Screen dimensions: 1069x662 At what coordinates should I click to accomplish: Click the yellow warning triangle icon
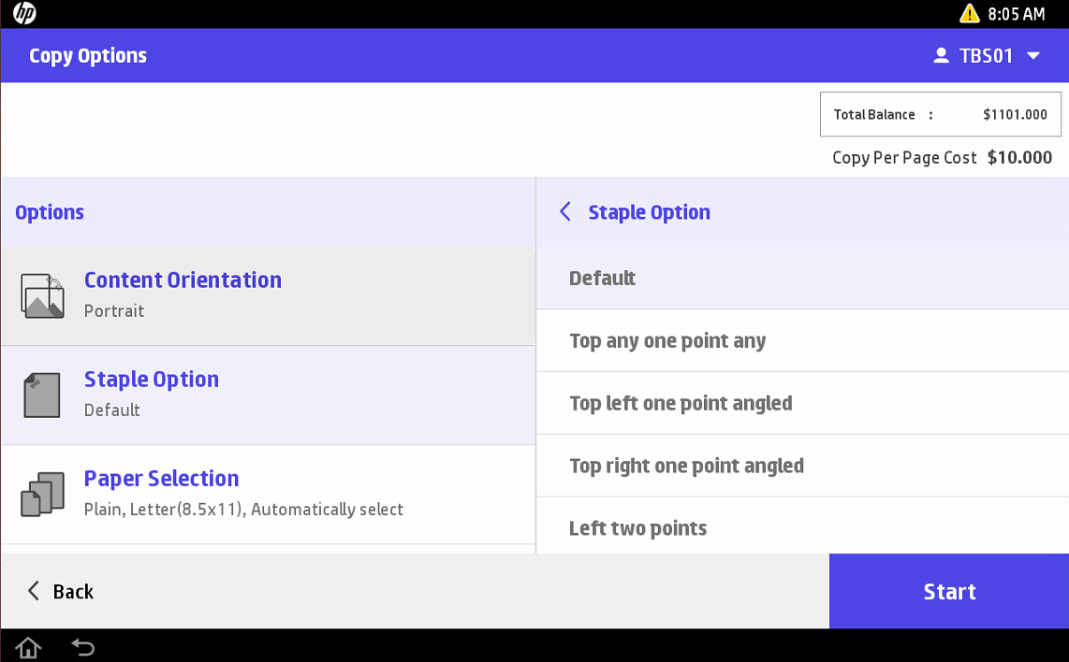tap(970, 14)
